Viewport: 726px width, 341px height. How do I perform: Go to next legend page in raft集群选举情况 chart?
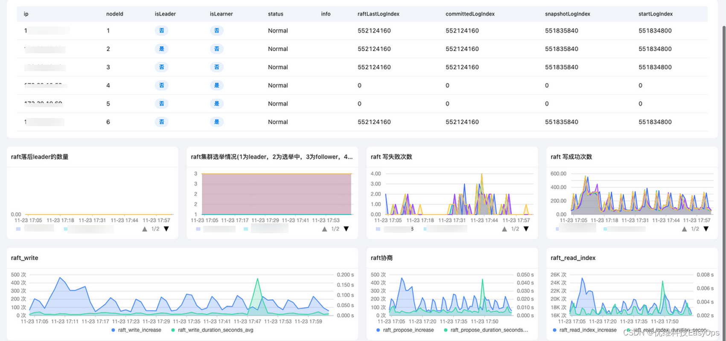(346, 229)
